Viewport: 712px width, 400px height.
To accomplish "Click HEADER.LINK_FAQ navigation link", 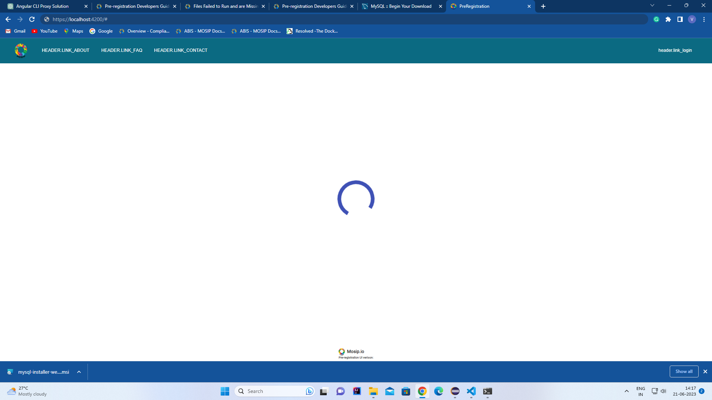I will [x=122, y=50].
